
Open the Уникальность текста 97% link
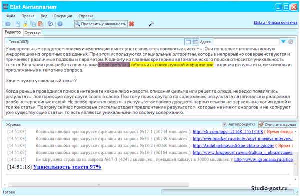coord(67,167)
